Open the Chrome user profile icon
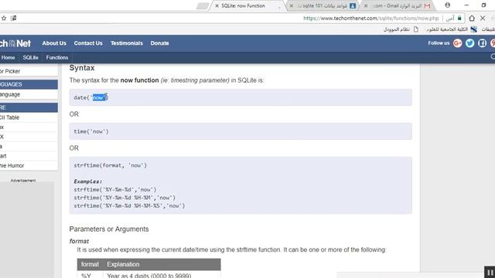The width and height of the screenshot is (495, 278). tap(448, 5)
